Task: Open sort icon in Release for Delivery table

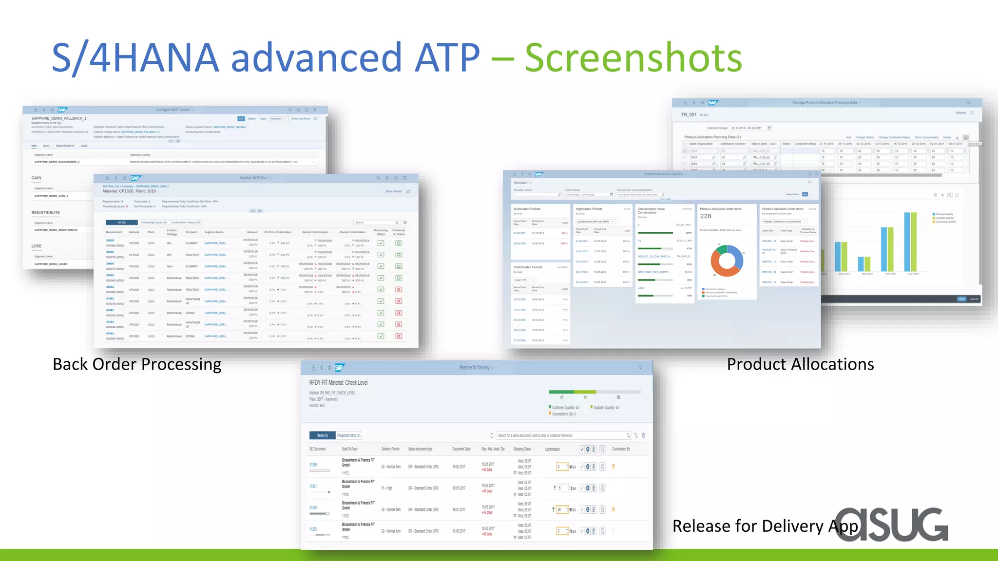Action: (636, 435)
